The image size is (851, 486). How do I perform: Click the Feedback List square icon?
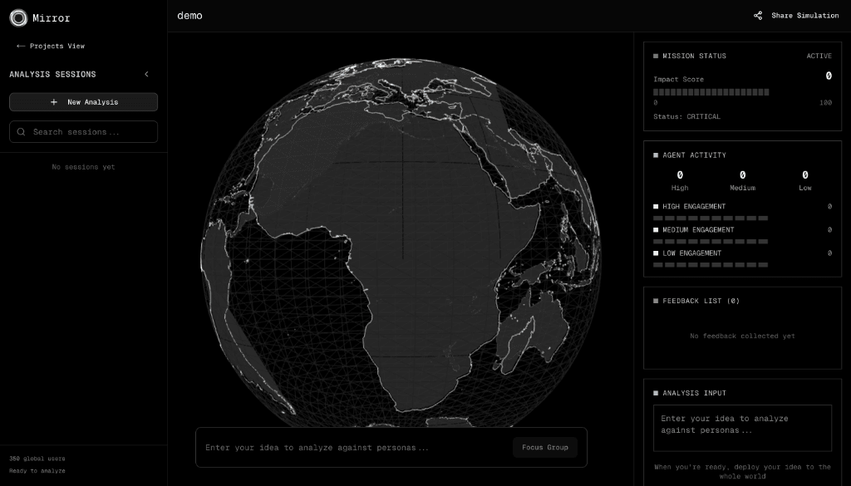[x=656, y=301]
